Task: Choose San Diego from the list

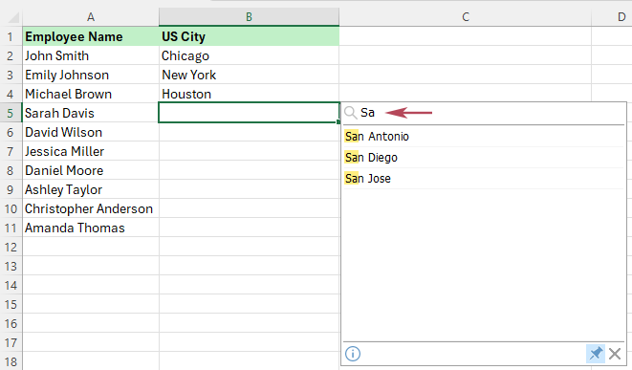Action: (x=484, y=157)
